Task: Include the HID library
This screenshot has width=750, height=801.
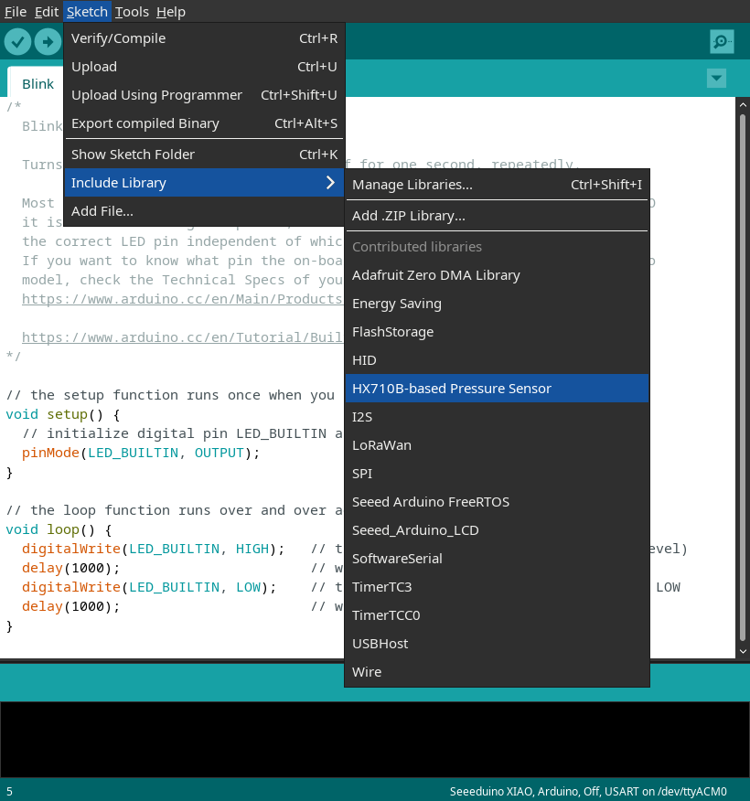Action: tap(497, 360)
